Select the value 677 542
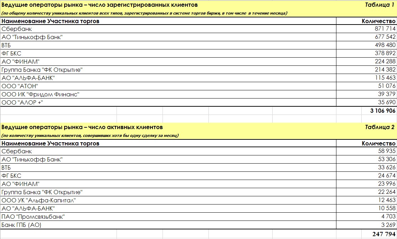This screenshot has width=397, height=239. pos(385,37)
